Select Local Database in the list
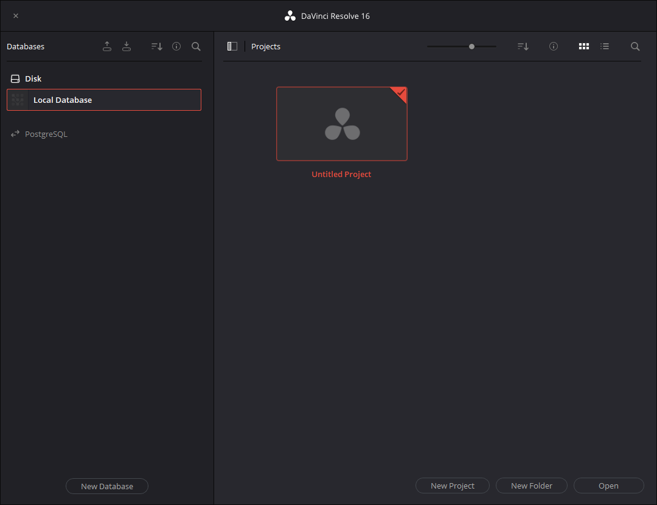Viewport: 657px width, 505px height. pos(104,100)
